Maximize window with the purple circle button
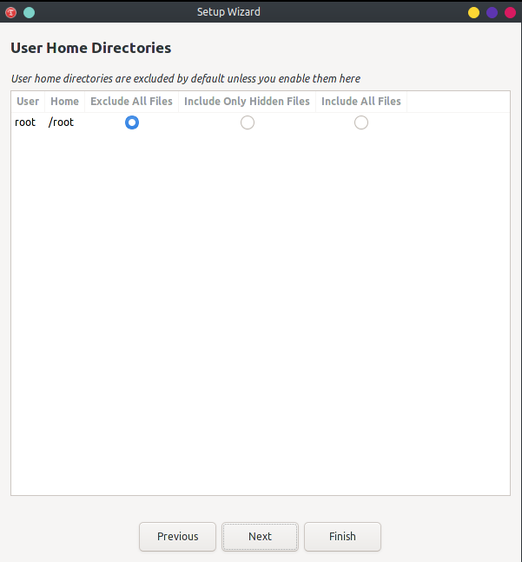The image size is (522, 562). click(x=492, y=12)
